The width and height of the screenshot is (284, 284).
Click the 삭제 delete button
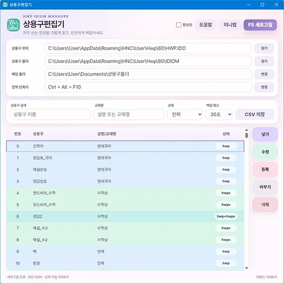pyautogui.click(x=265, y=204)
